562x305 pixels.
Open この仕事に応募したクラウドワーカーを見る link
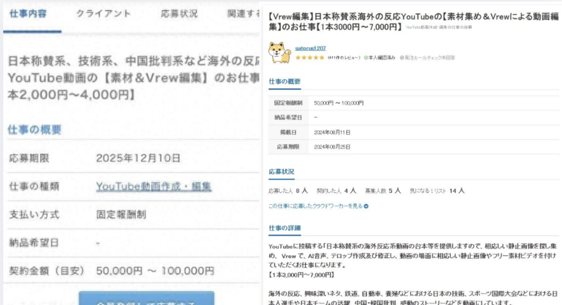[x=315, y=206]
